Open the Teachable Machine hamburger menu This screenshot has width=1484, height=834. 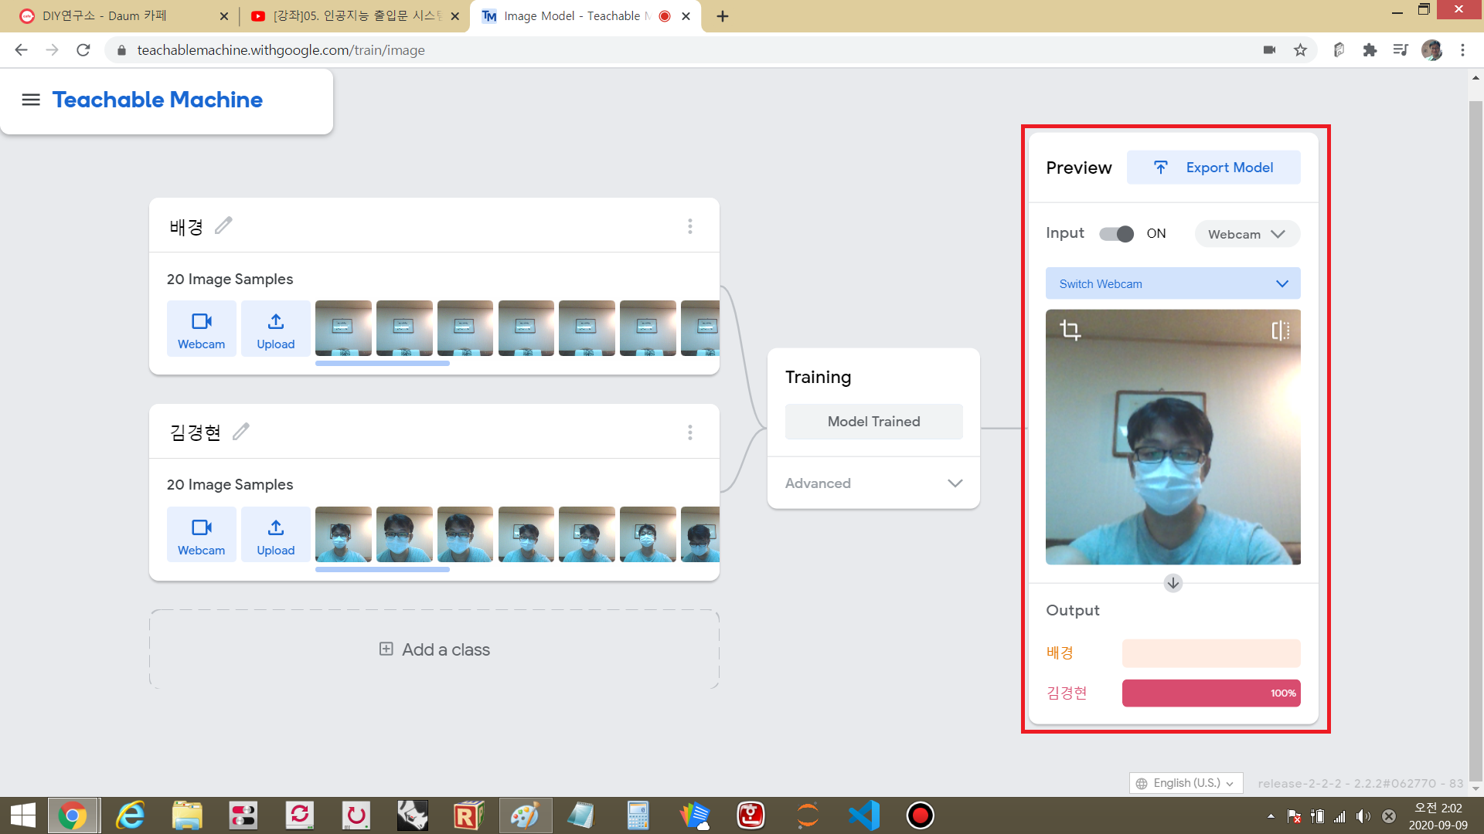click(x=31, y=100)
